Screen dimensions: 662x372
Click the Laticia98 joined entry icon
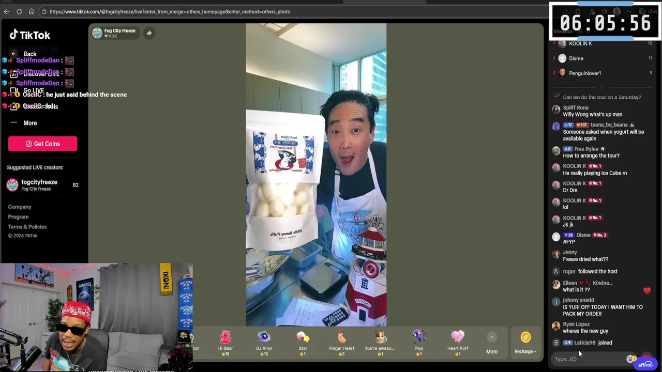pos(556,343)
